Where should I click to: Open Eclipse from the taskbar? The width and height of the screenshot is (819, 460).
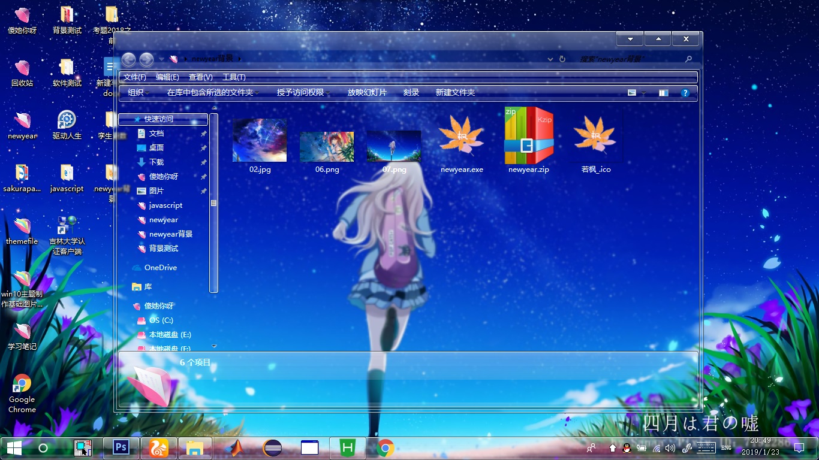pyautogui.click(x=272, y=447)
